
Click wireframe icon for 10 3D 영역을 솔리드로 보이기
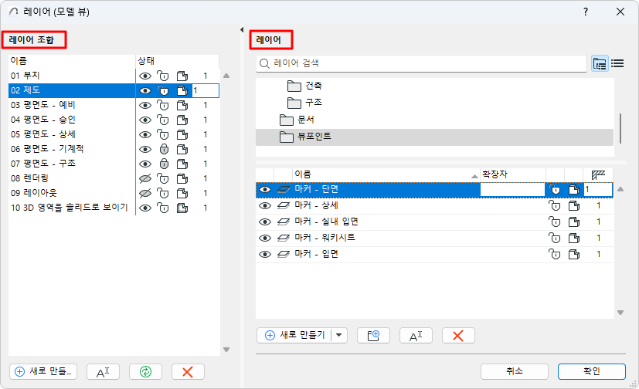tap(182, 208)
